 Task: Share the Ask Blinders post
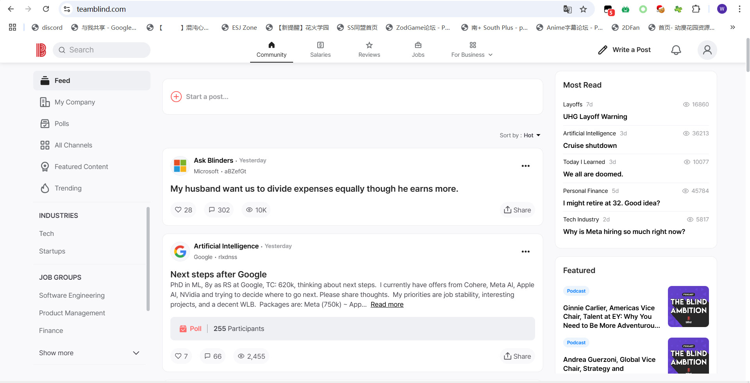point(517,210)
